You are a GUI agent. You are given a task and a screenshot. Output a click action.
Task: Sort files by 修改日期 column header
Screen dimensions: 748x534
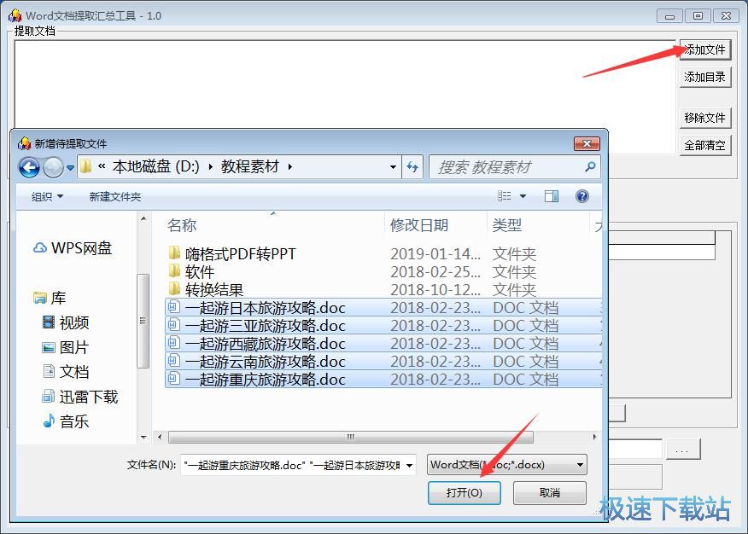(419, 225)
